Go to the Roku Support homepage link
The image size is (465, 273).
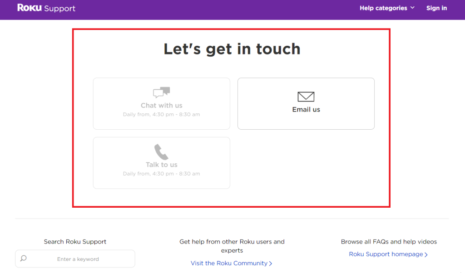coord(386,254)
